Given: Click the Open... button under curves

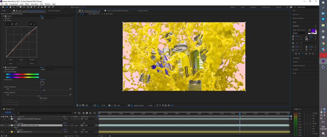Looking at the screenshot, I should click(11, 60).
